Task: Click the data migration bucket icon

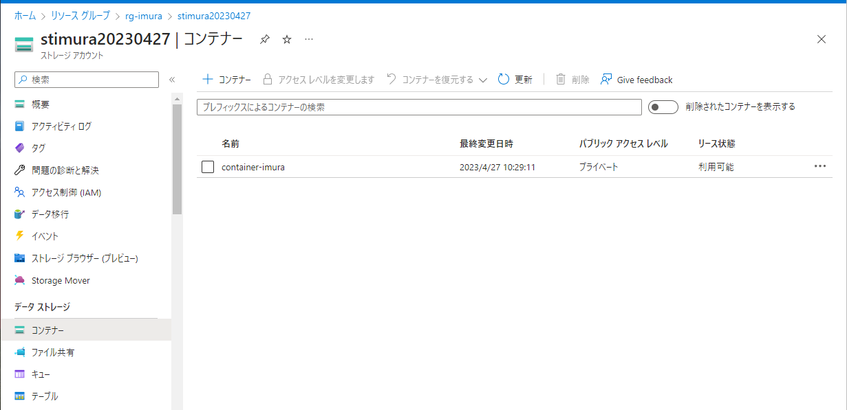Action: 19,214
